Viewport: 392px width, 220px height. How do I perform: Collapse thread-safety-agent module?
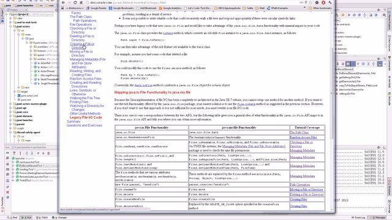click(x=11, y=132)
